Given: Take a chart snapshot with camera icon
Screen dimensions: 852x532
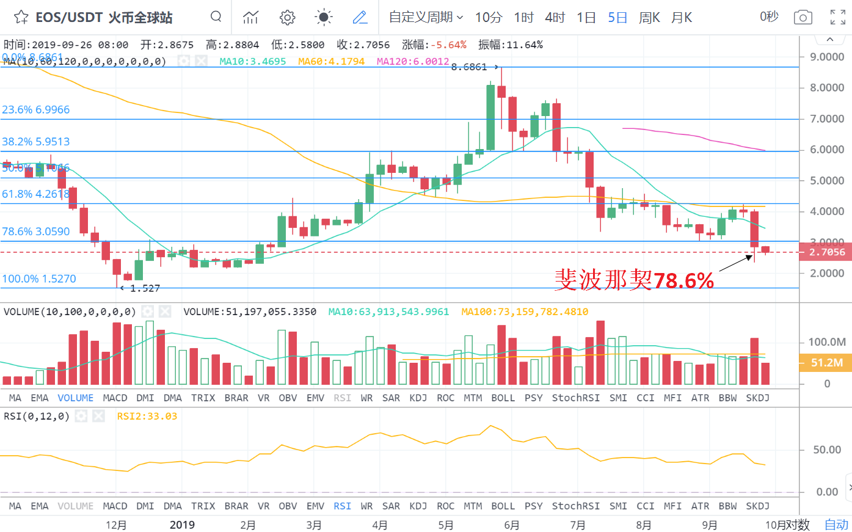Looking at the screenshot, I should point(803,18).
